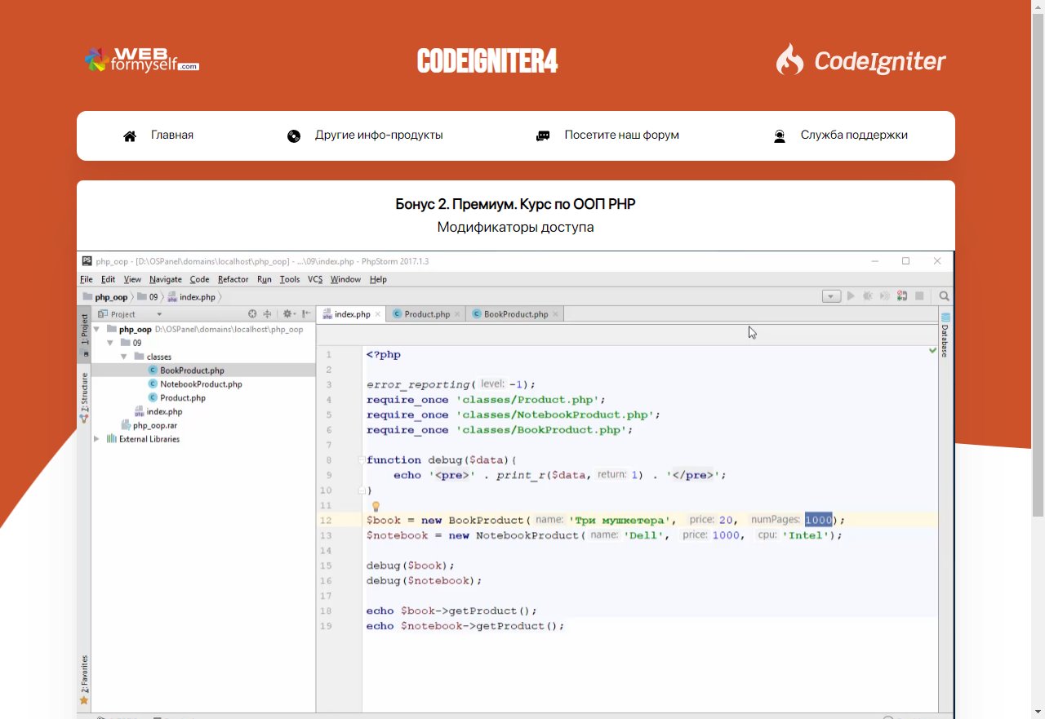
Task: Select Product.php in project tree
Action: [x=183, y=398]
